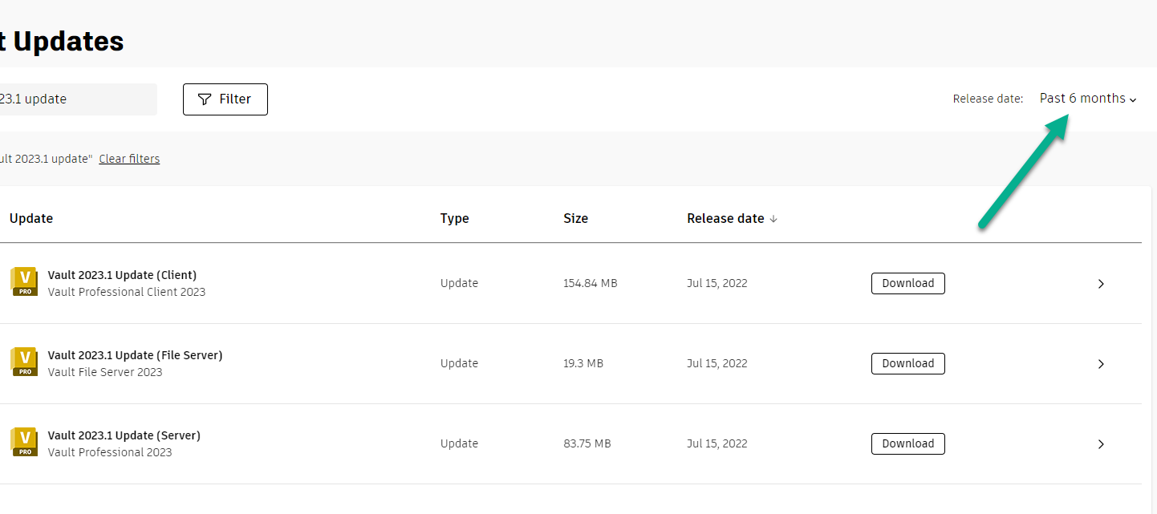Download the Vault 2023.1 Update (Server)
Screen dimensions: 1157x514
907,443
